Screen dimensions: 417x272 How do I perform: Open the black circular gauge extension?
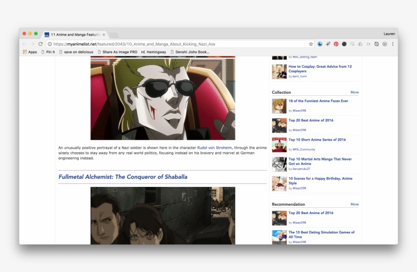(x=344, y=44)
